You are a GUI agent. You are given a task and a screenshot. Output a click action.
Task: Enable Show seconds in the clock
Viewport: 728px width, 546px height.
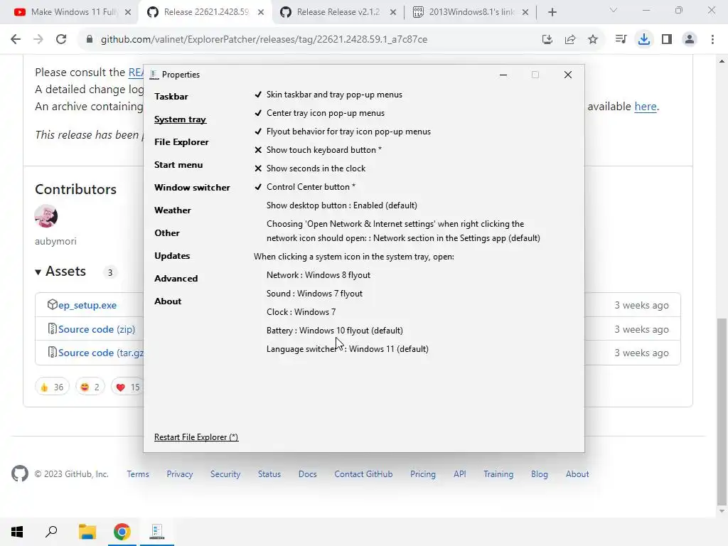pos(310,168)
